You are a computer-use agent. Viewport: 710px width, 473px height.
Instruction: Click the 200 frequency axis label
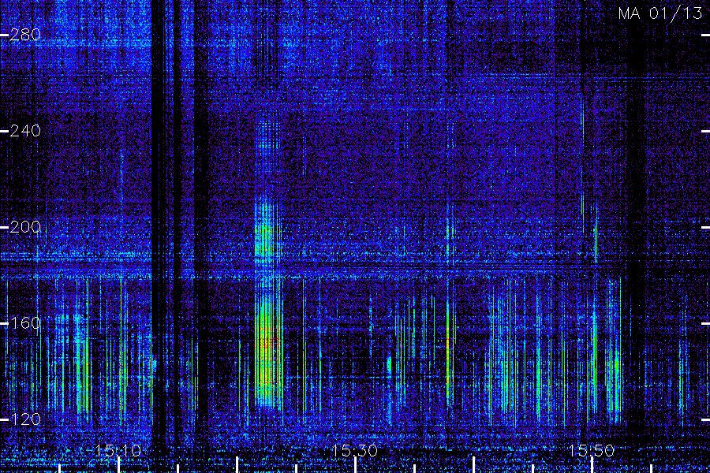(x=25, y=227)
